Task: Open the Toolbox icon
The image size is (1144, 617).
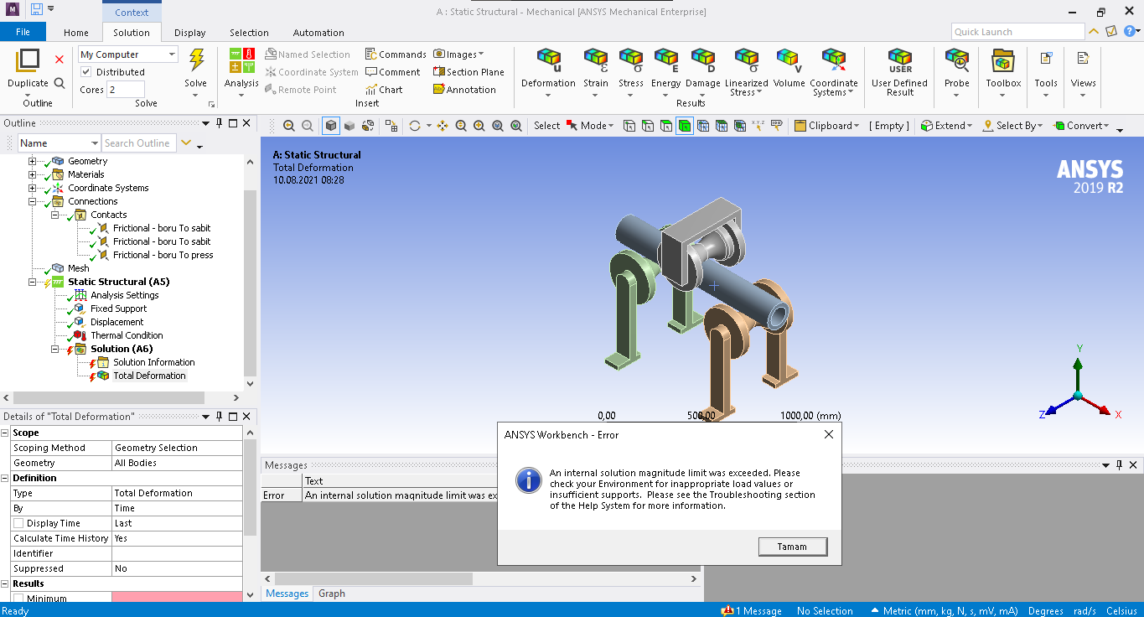Action: (x=1003, y=60)
